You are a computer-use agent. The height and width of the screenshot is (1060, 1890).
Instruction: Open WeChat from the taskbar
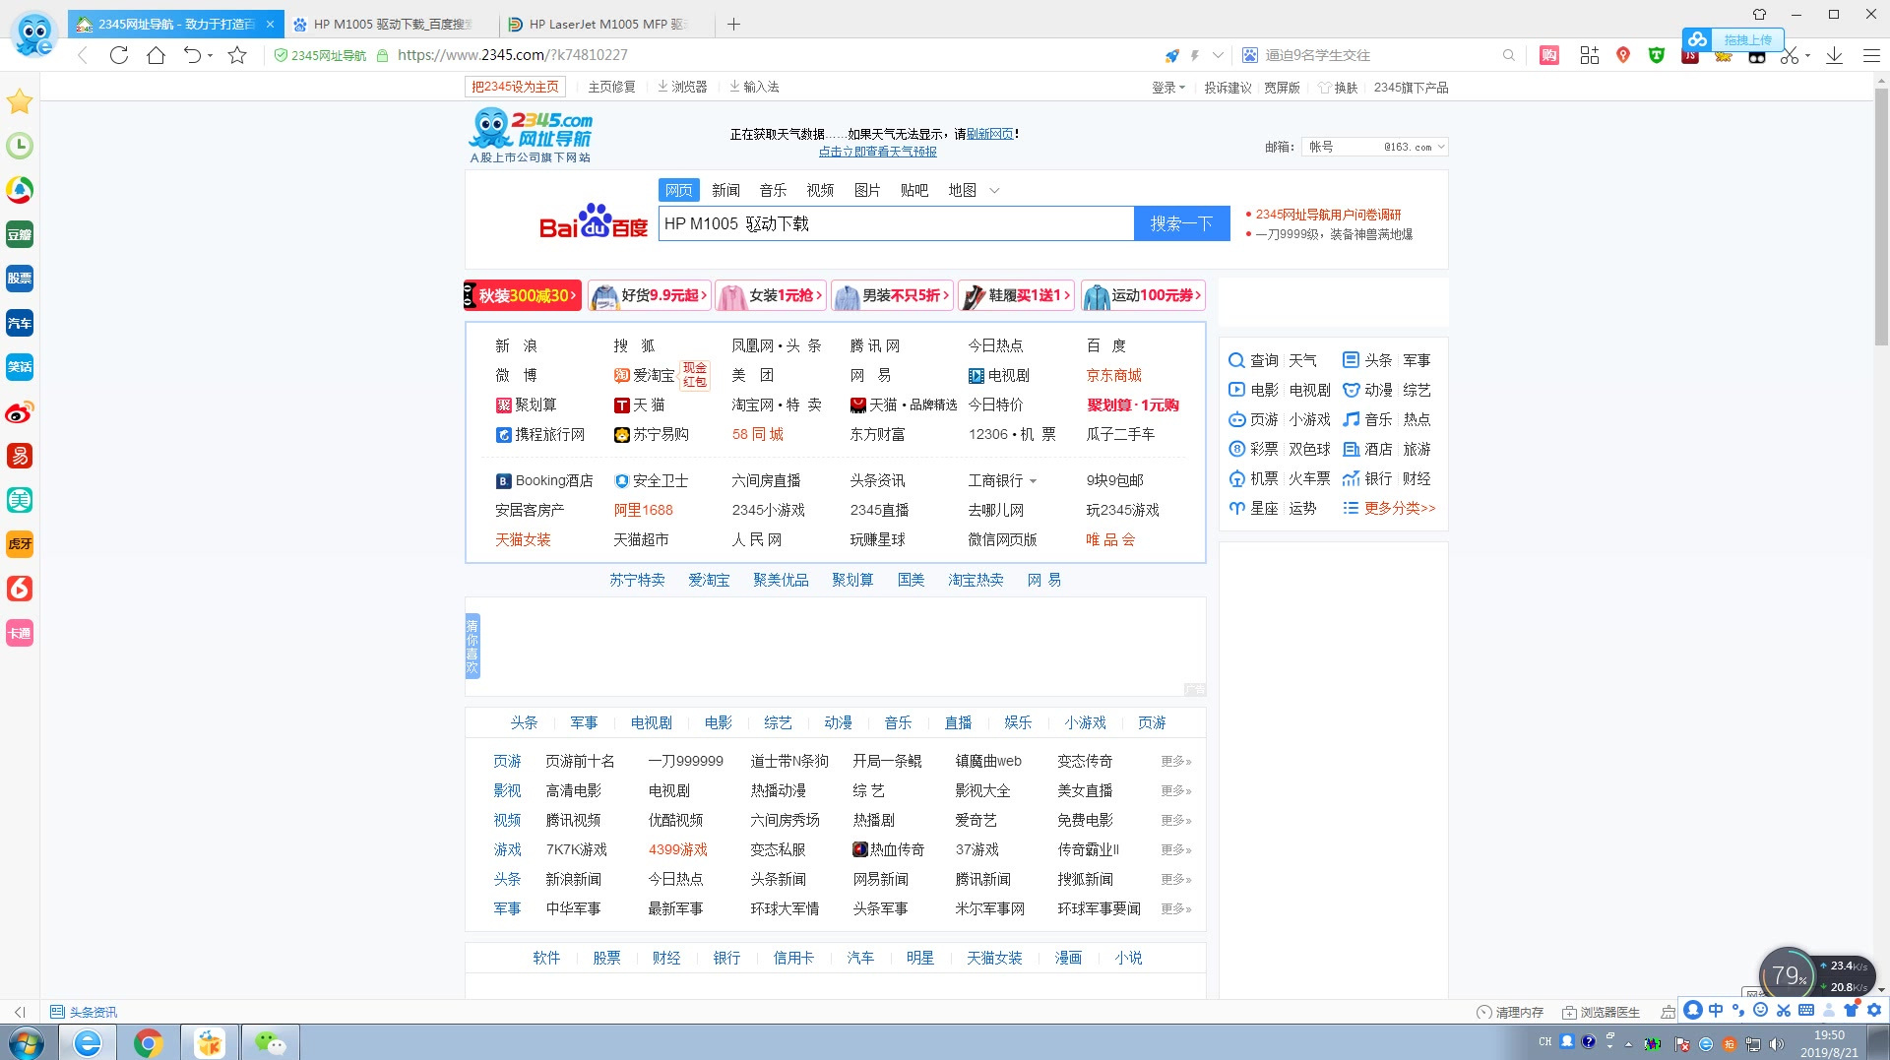click(270, 1042)
